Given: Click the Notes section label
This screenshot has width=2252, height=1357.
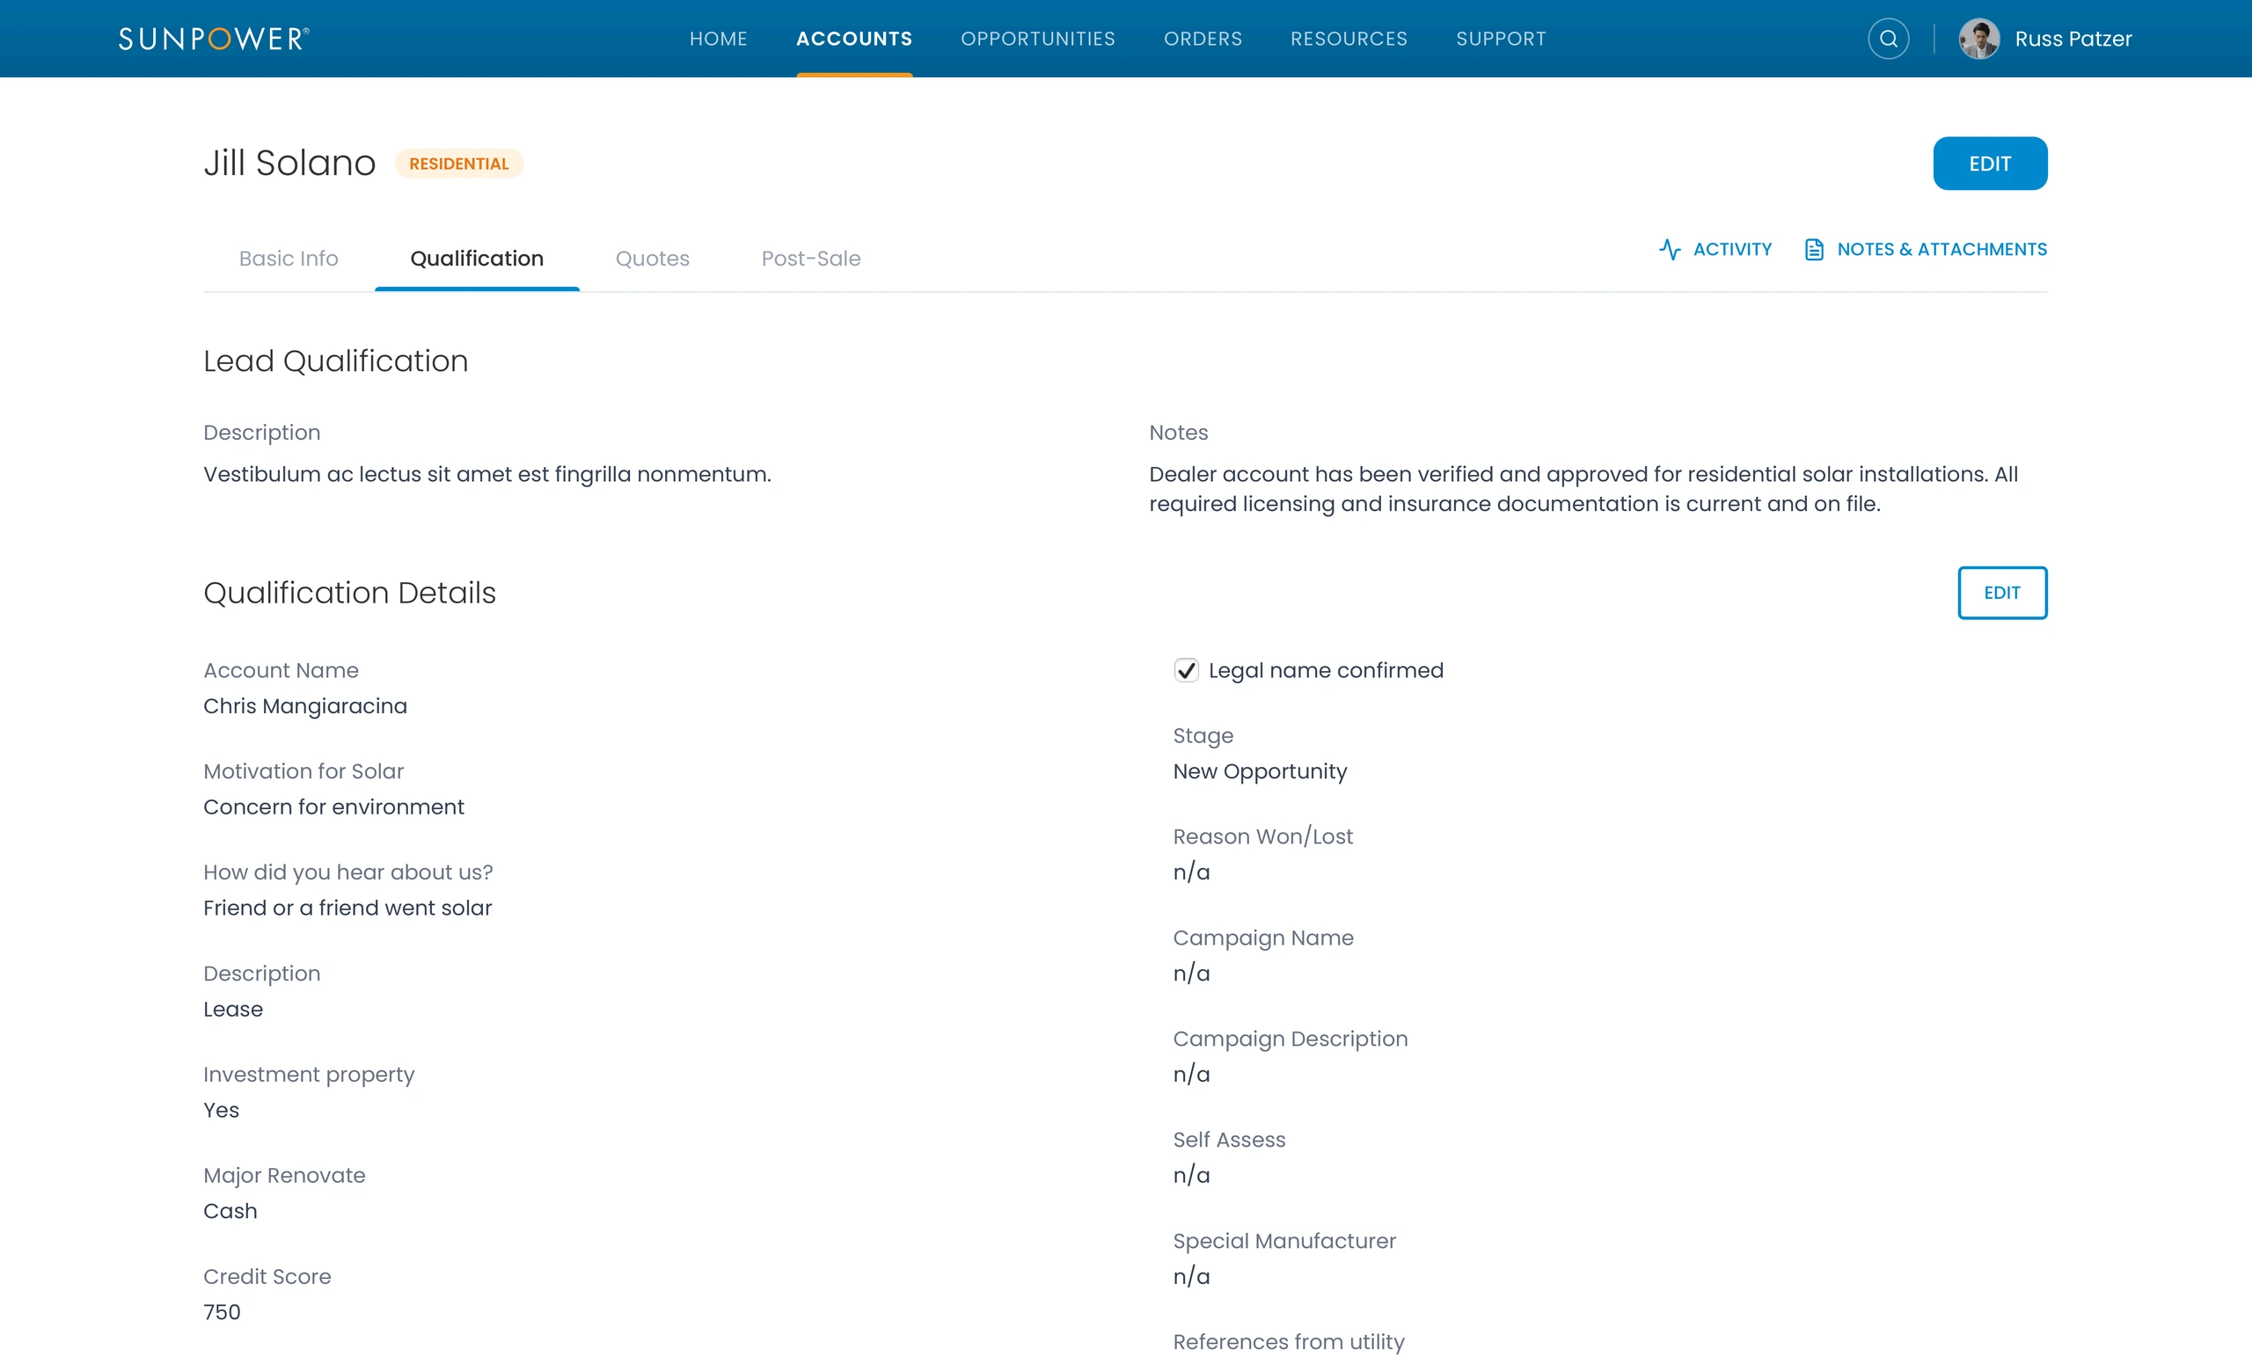Looking at the screenshot, I should (x=1178, y=432).
